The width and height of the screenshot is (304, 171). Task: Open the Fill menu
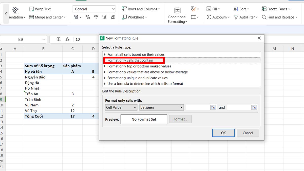pos(213,9)
